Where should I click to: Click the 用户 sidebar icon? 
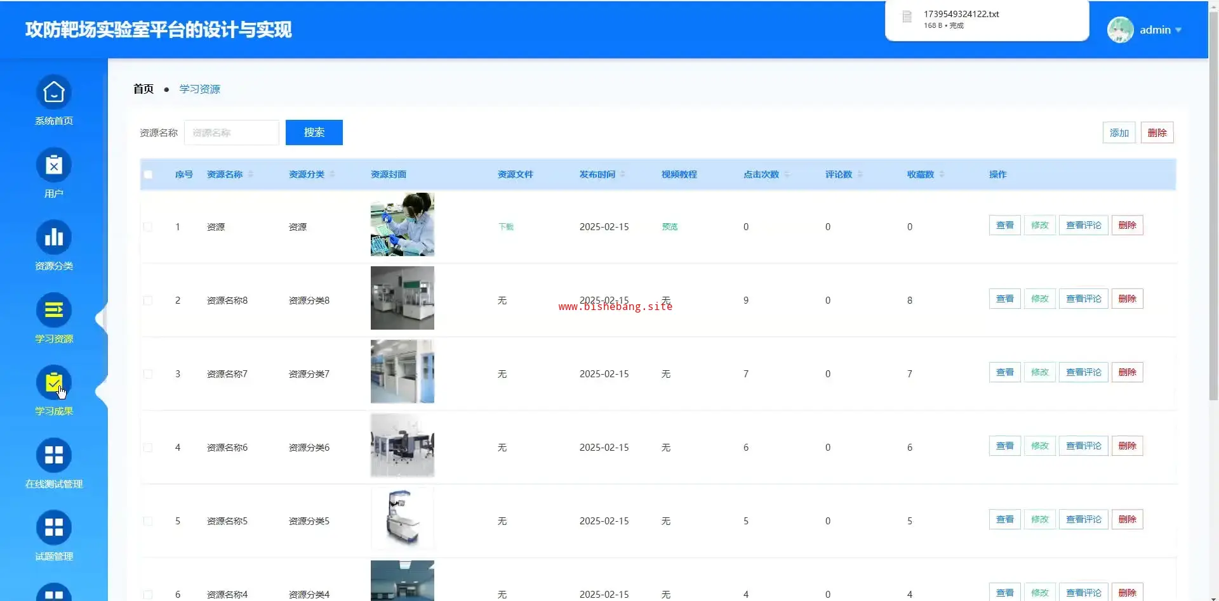coord(54,165)
